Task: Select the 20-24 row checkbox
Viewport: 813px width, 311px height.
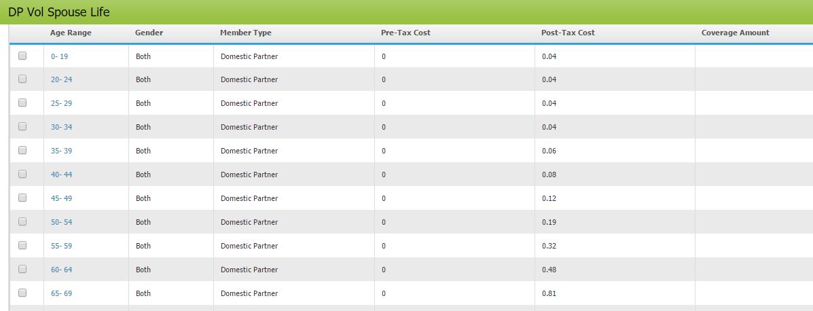Action: point(22,79)
